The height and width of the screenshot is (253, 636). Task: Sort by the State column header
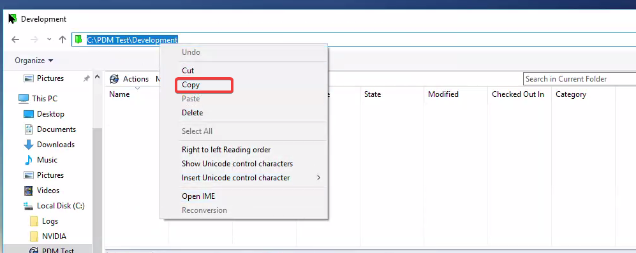[373, 94]
